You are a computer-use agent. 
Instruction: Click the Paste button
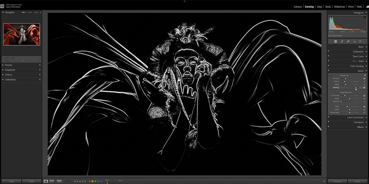point(31,181)
